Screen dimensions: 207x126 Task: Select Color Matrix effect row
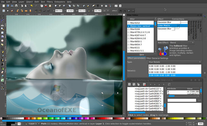pos(172,26)
